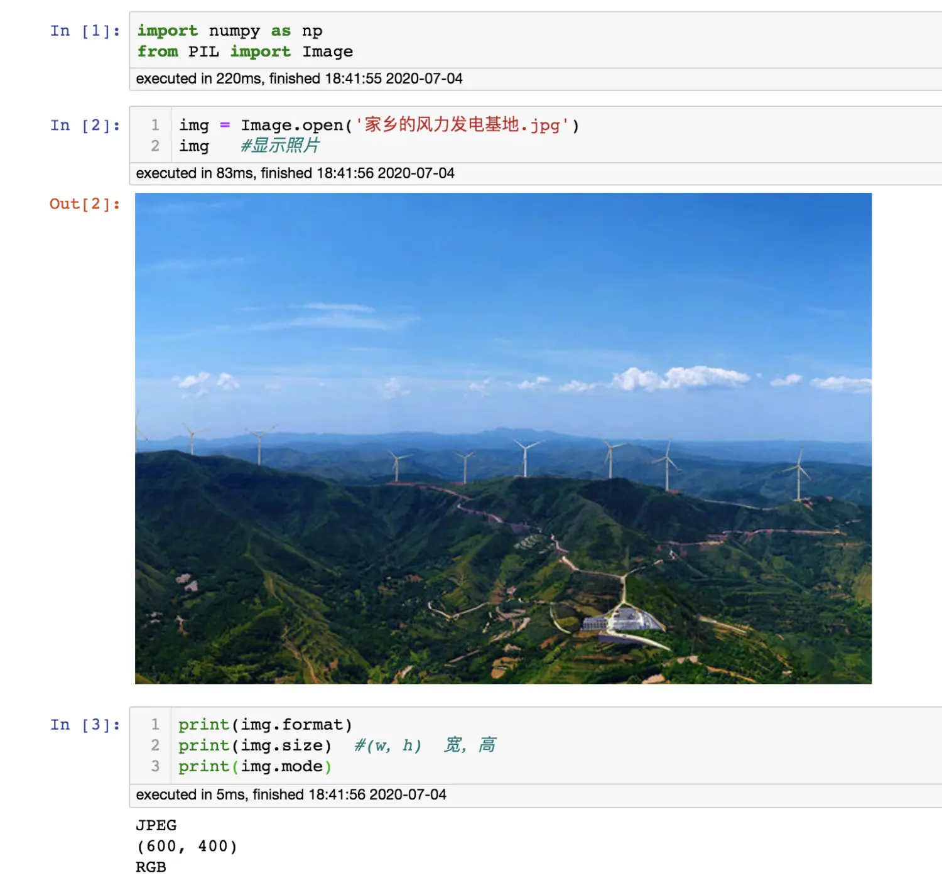Click the Image.open filename string in red
942x888 pixels.
click(x=462, y=125)
